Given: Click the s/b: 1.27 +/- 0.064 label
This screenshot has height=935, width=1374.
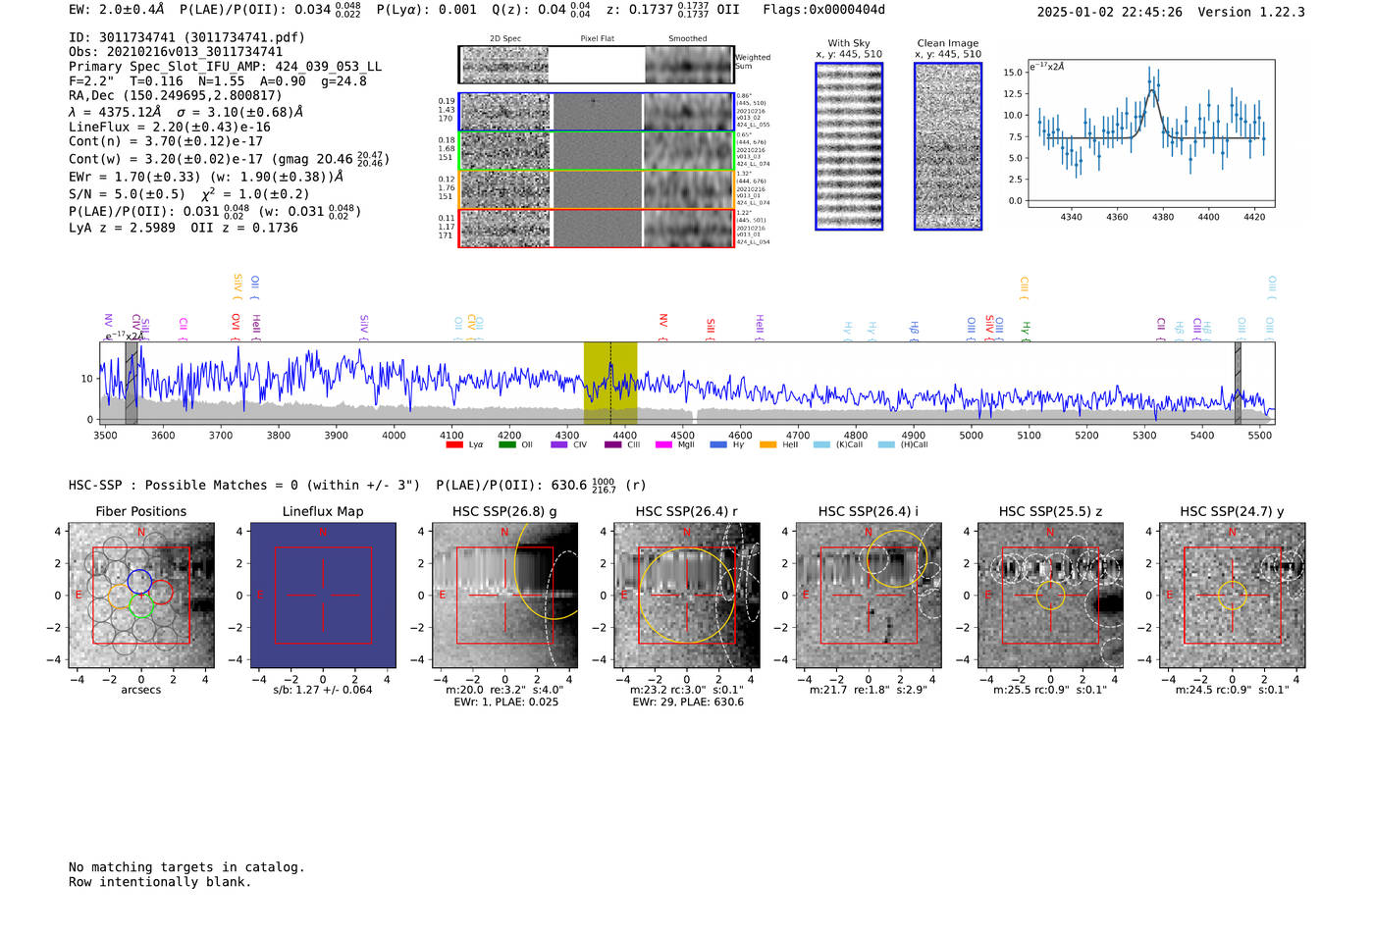Looking at the screenshot, I should 323,690.
